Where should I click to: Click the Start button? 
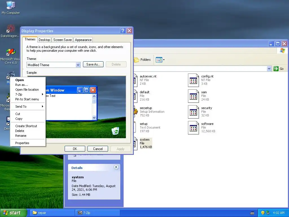click(13, 213)
